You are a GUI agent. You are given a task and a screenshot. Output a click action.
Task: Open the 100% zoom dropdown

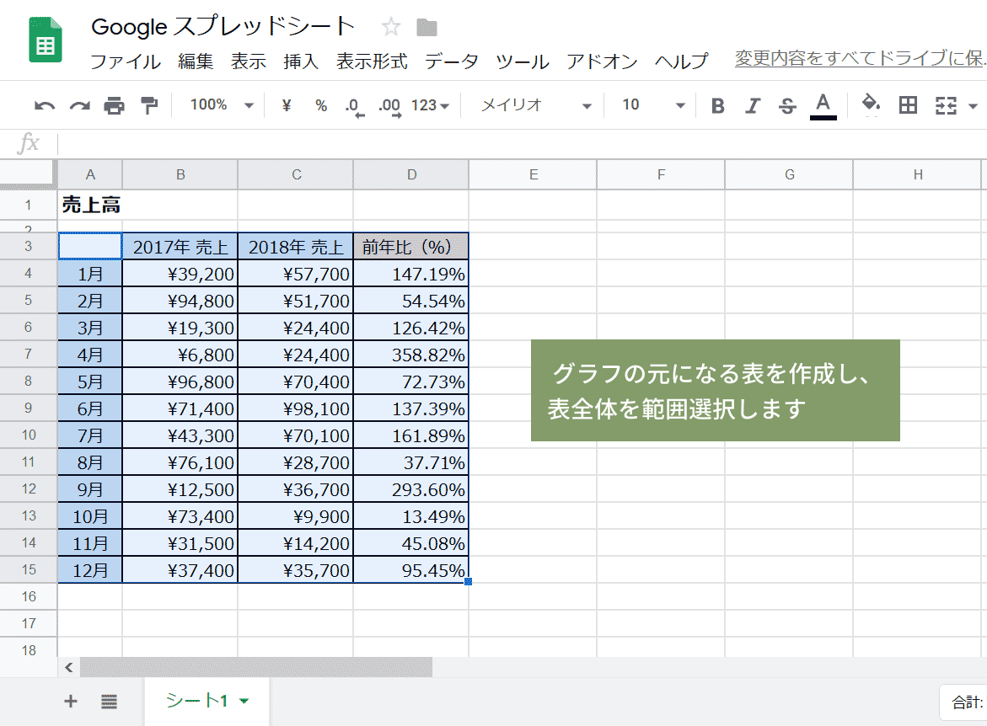point(222,105)
